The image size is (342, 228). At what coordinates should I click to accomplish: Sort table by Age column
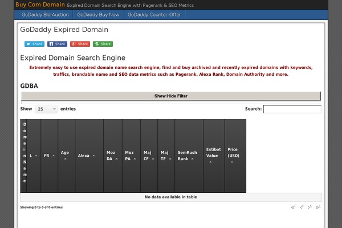(67, 156)
